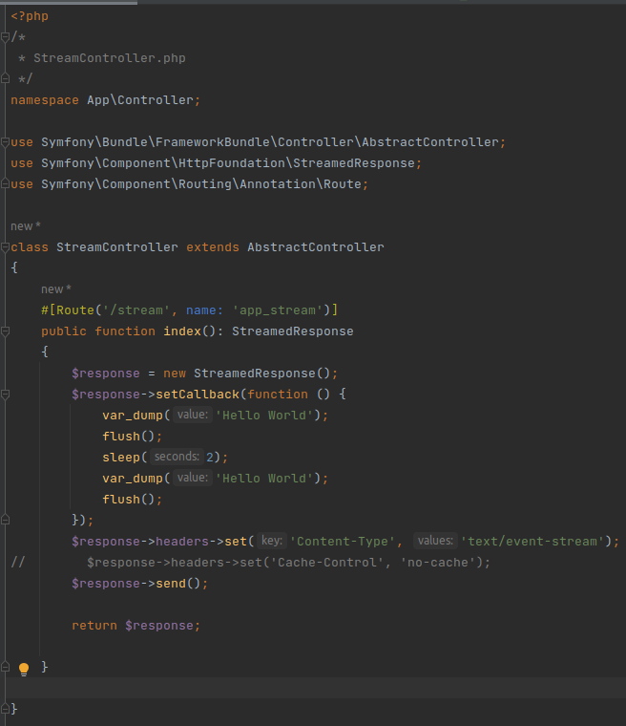
Task: Click the "values:" parameter hint
Action: [435, 541]
